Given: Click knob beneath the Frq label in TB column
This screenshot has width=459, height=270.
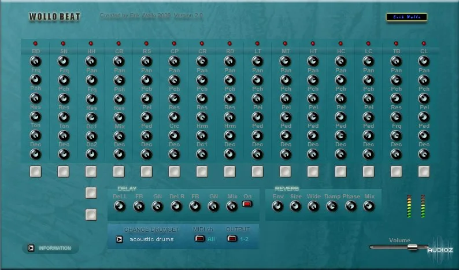Looking at the screenshot, I should [x=397, y=135].
